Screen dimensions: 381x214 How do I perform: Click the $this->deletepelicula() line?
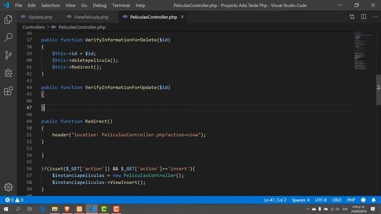(x=85, y=60)
